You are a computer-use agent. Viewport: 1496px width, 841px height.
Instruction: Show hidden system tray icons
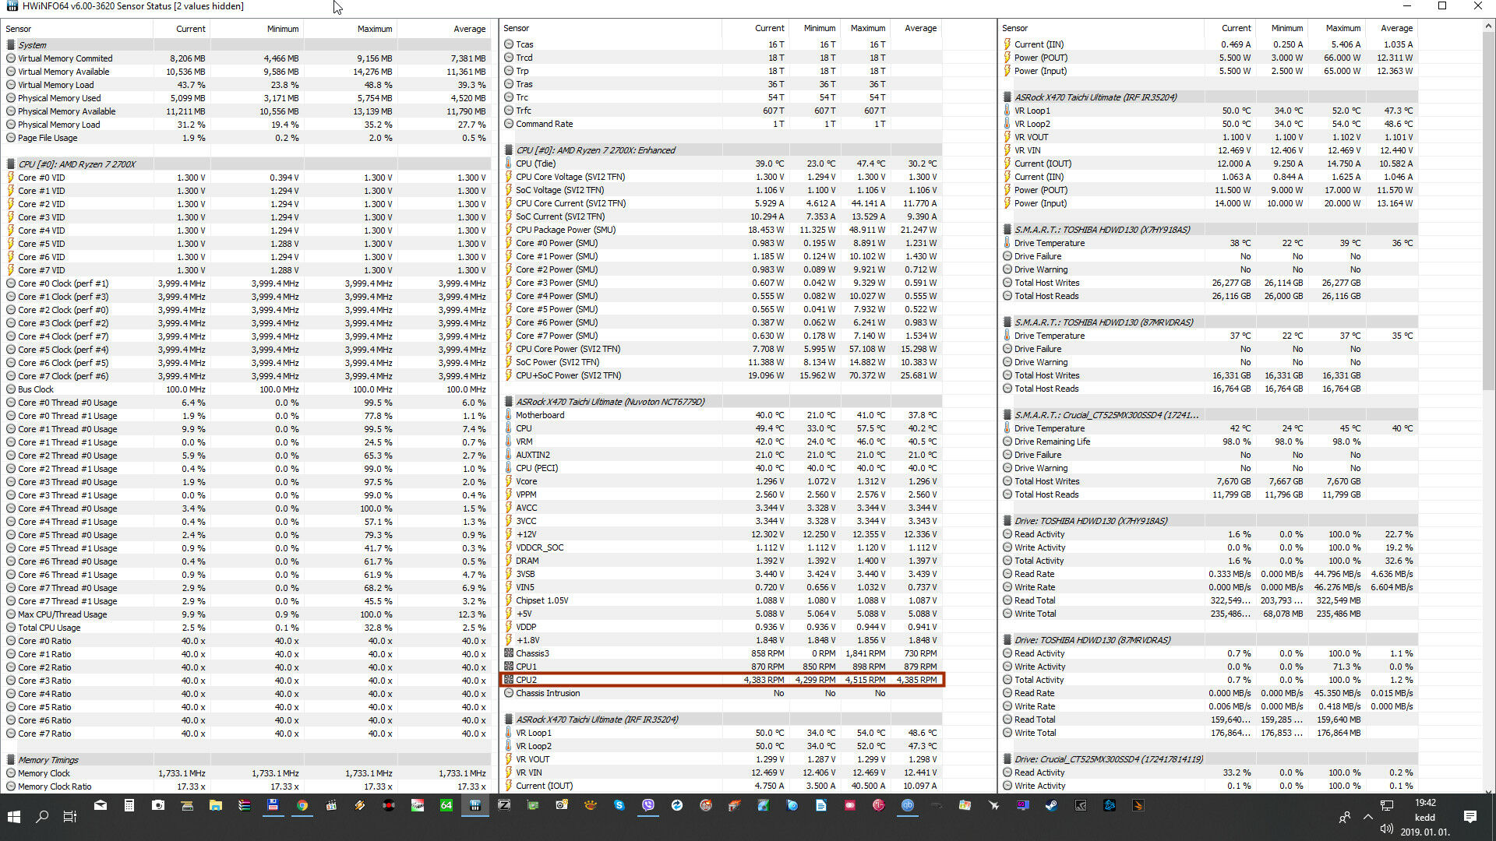pos(1368,817)
